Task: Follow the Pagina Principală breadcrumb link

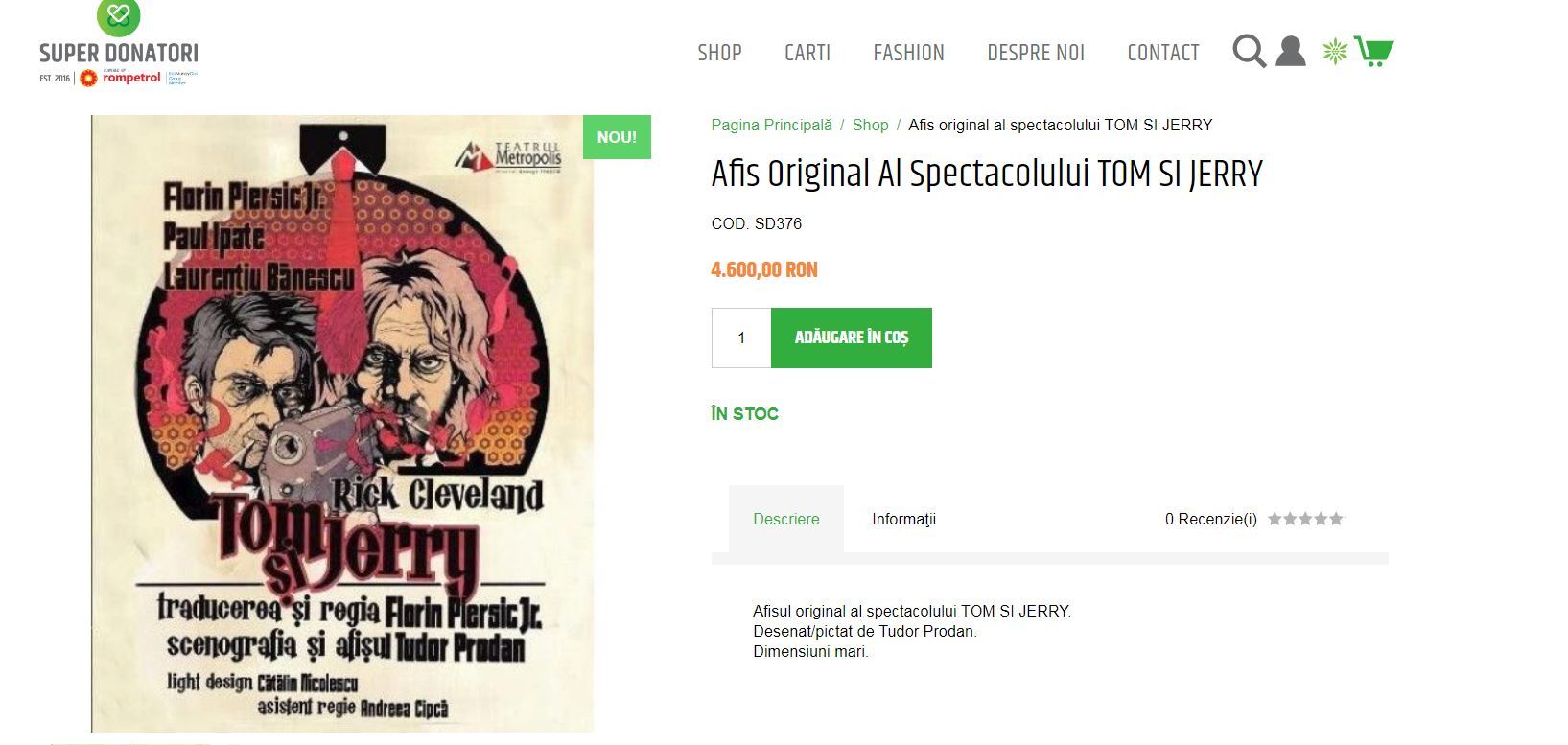Action: tap(771, 125)
